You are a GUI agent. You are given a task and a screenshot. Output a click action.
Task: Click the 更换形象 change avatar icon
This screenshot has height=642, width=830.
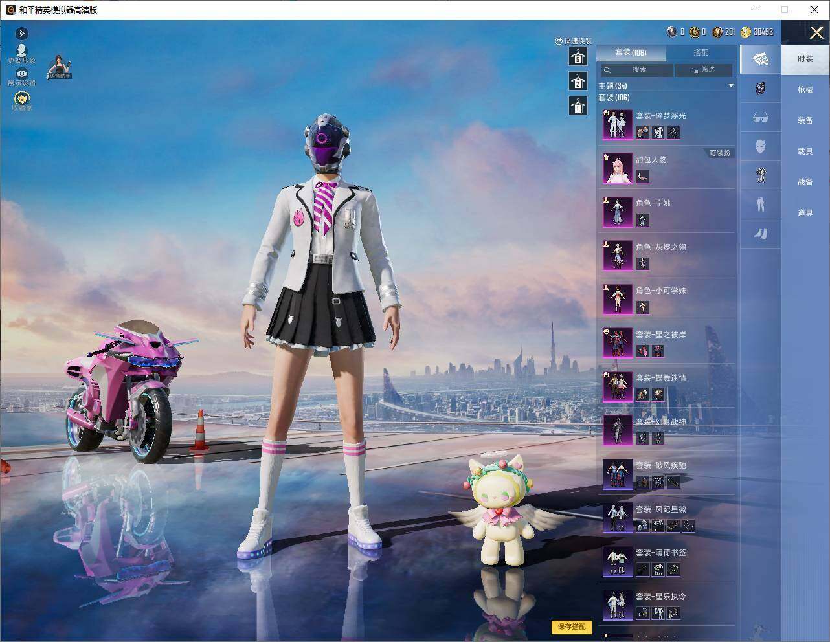point(21,50)
